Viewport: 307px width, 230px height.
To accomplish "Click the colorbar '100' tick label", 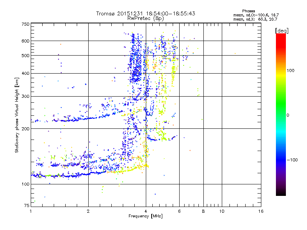I will coord(290,71).
